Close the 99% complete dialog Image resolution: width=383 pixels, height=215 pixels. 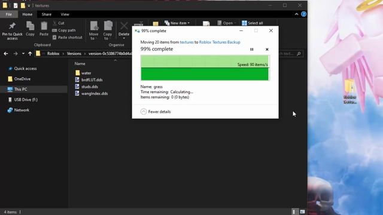pyautogui.click(x=271, y=30)
